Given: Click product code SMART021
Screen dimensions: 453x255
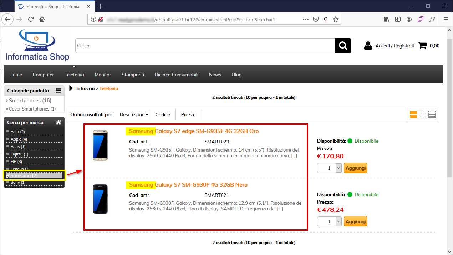Looking at the screenshot, I should [x=217, y=195].
